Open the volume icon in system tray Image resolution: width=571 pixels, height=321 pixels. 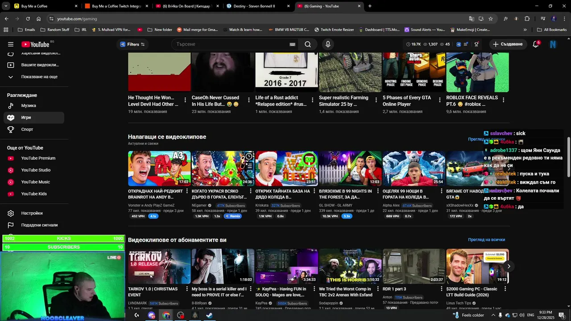tap(523, 315)
